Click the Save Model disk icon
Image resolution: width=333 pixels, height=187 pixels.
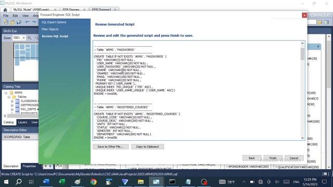tap(19, 22)
